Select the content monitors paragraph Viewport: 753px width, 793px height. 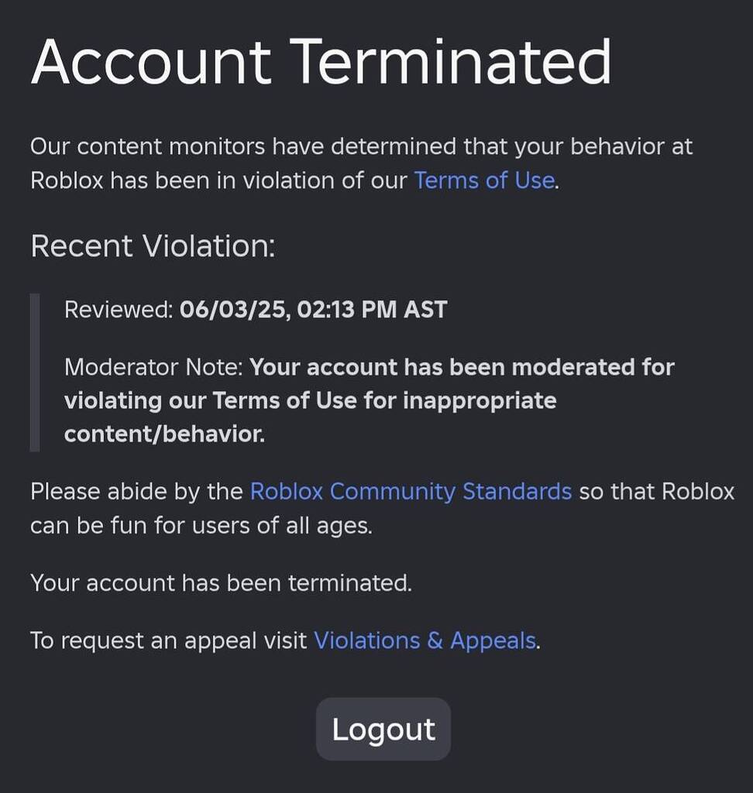click(x=361, y=163)
